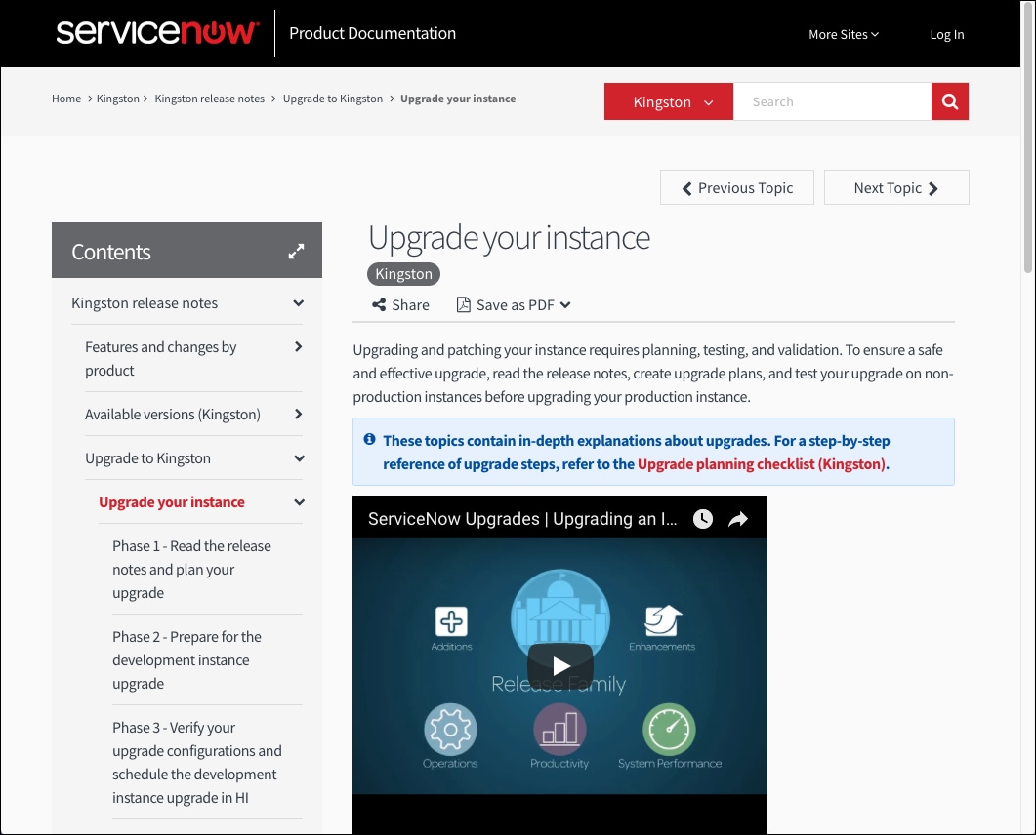Select Upgrade to Kingston in contents
This screenshot has height=835, width=1036.
coord(148,458)
